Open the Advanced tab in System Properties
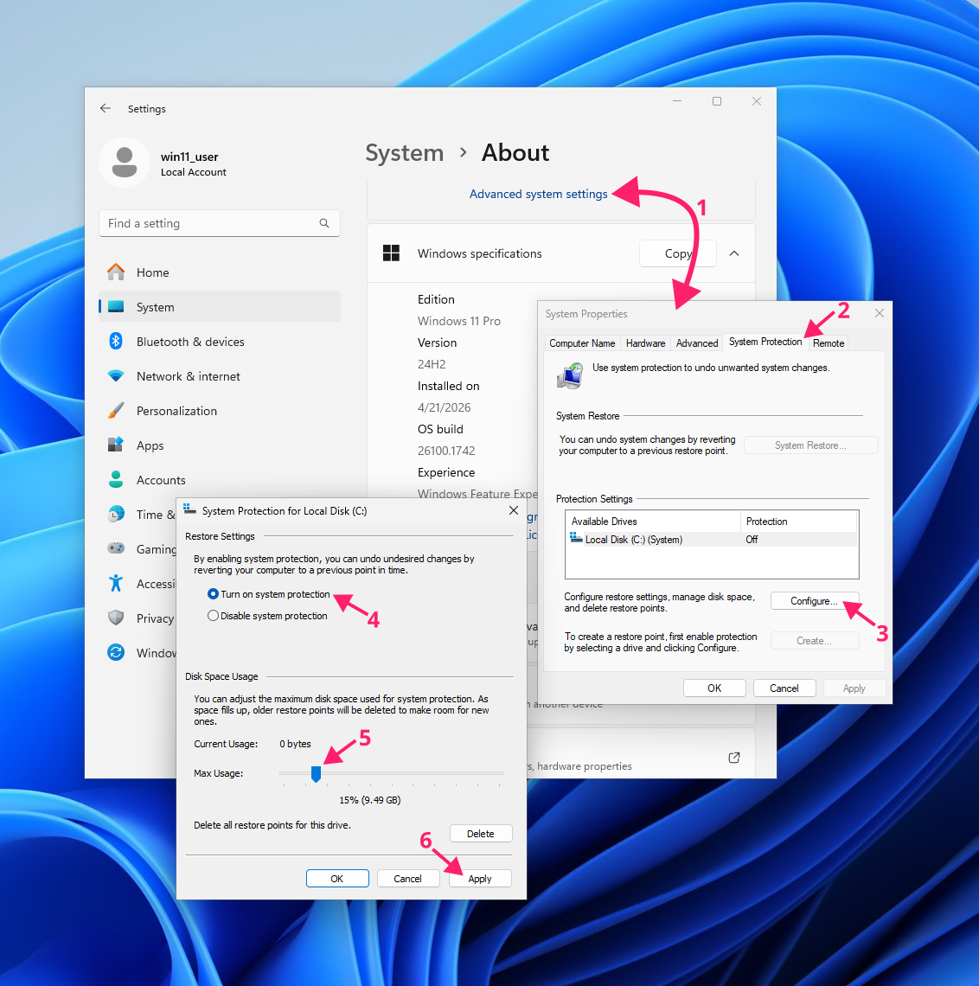The width and height of the screenshot is (979, 986). [x=697, y=343]
